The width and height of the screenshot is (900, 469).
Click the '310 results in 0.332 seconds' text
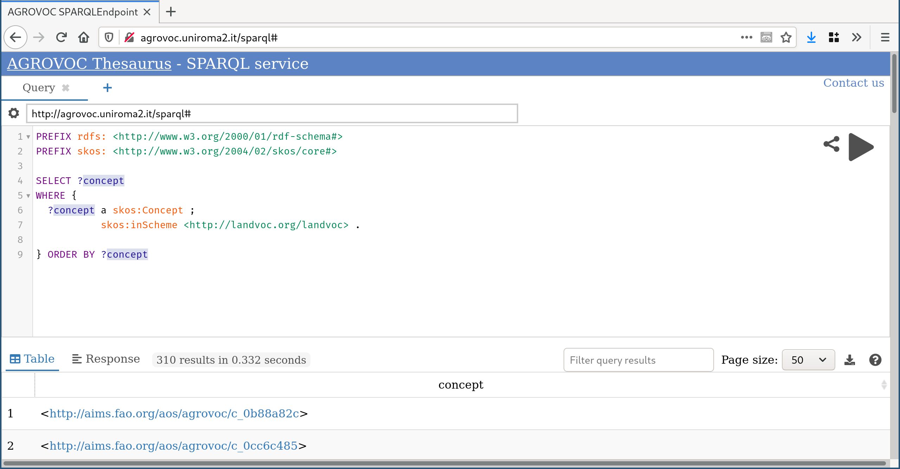[231, 360]
